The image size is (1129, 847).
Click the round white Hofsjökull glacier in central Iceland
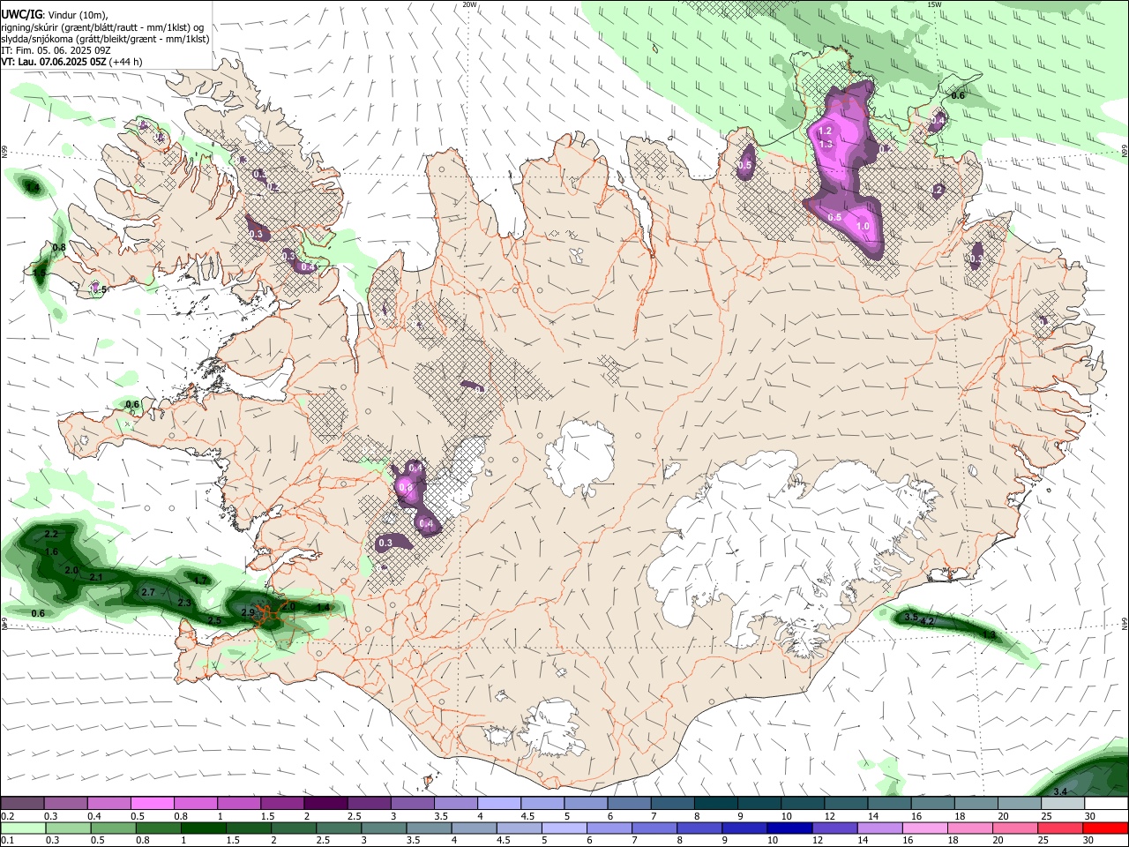(579, 457)
